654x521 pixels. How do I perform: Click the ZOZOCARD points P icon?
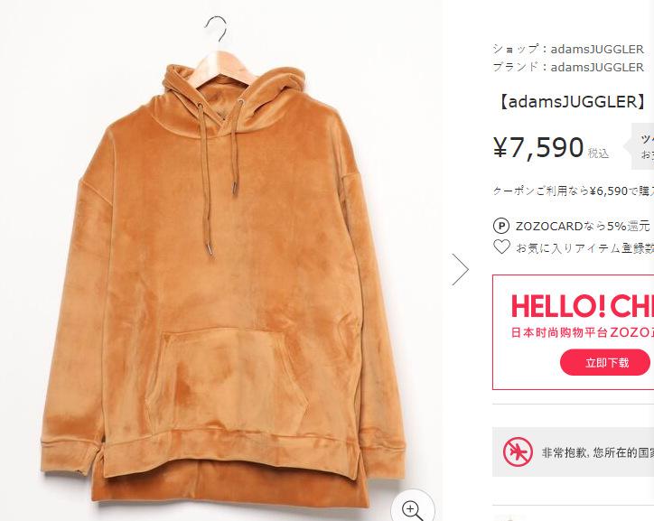pos(501,227)
